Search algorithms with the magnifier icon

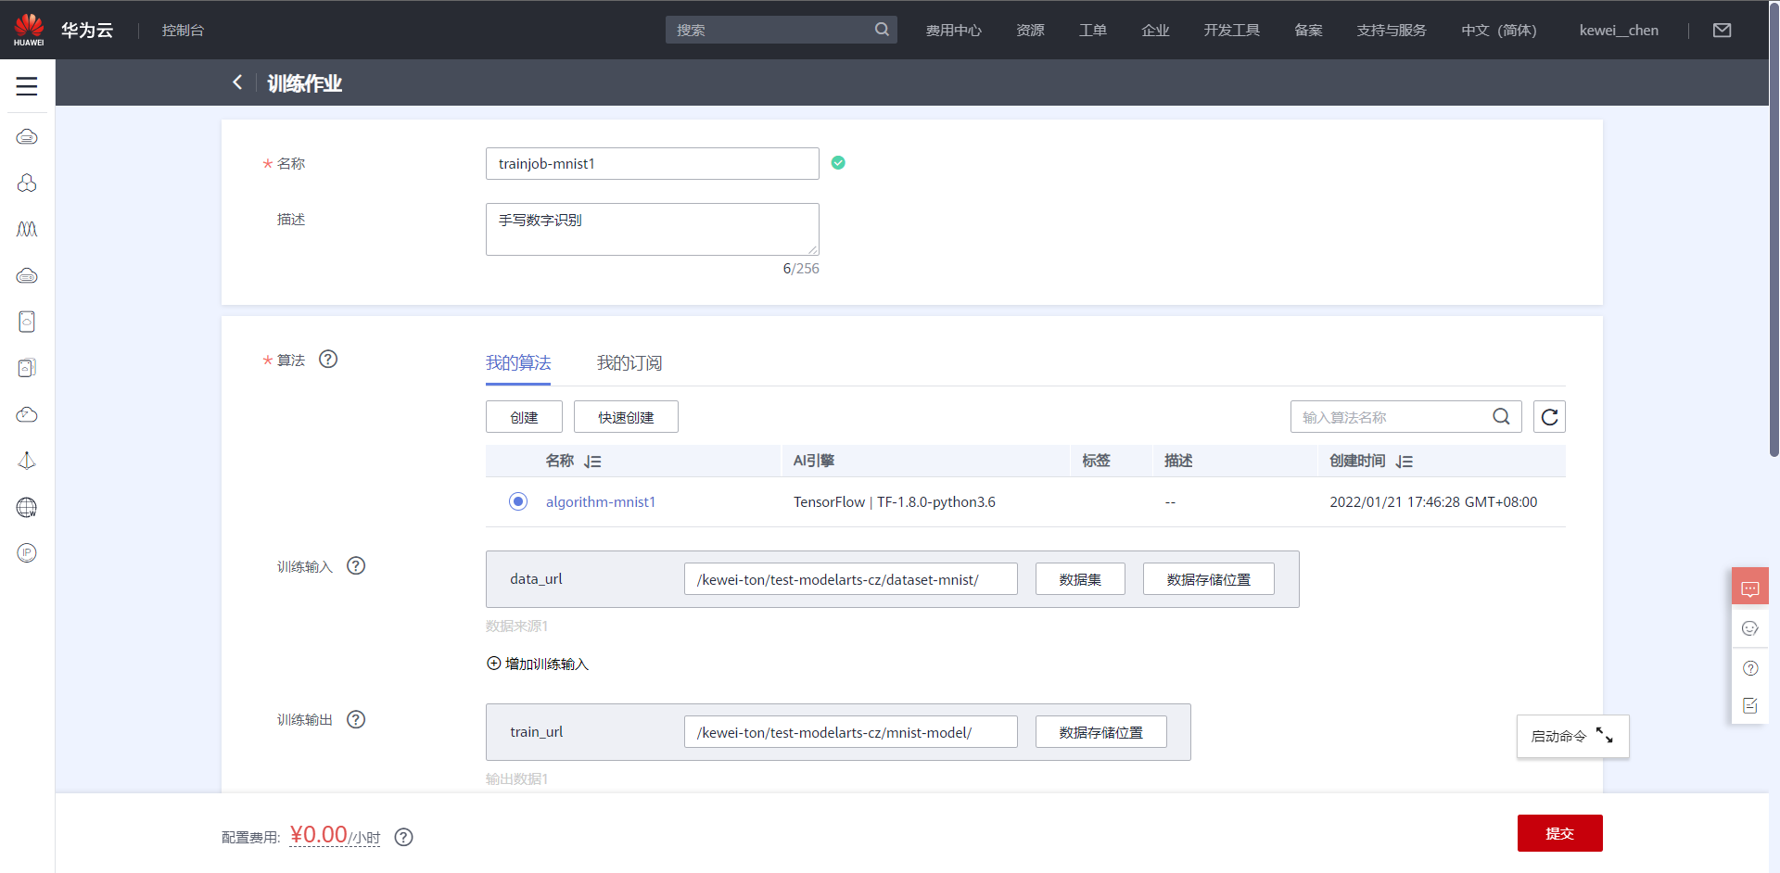(1501, 417)
